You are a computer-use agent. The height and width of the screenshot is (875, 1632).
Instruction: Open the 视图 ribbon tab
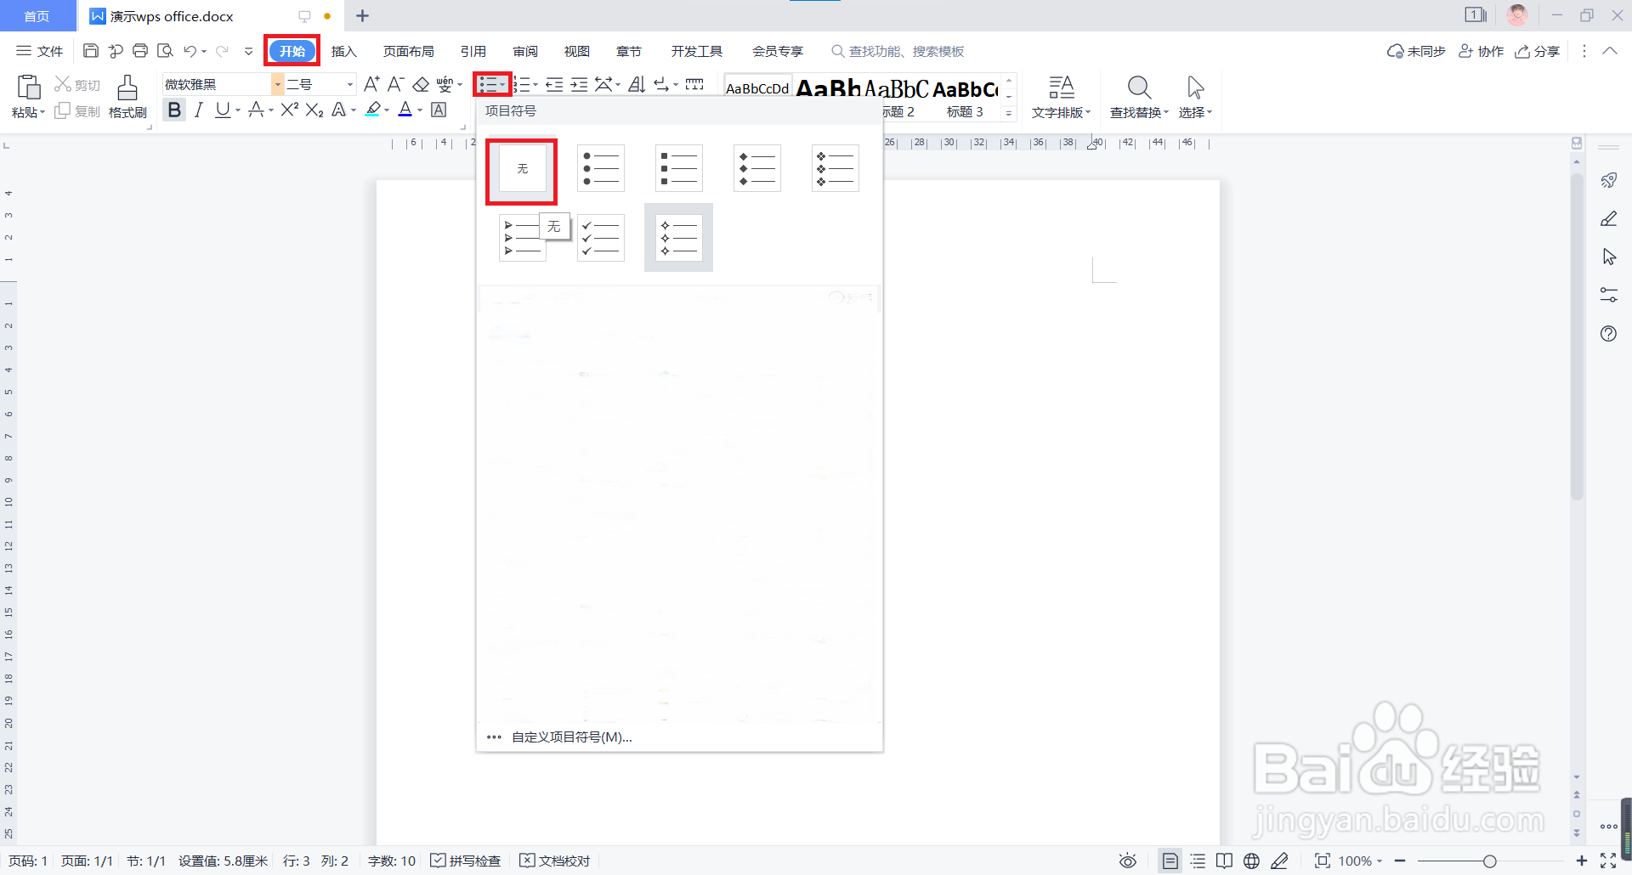pyautogui.click(x=577, y=51)
